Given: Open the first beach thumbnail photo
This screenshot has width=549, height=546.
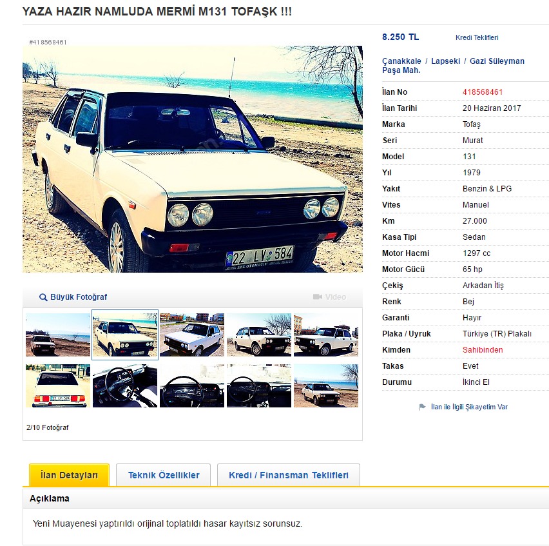Looking at the screenshot, I should click(58, 335).
